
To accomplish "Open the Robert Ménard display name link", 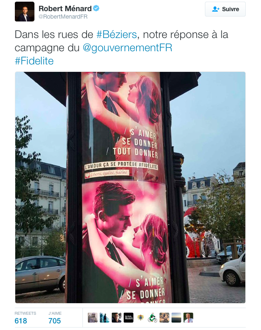I will [x=65, y=8].
